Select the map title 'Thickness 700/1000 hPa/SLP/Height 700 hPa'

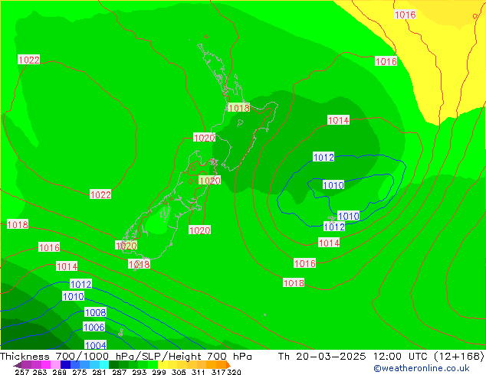point(126,357)
